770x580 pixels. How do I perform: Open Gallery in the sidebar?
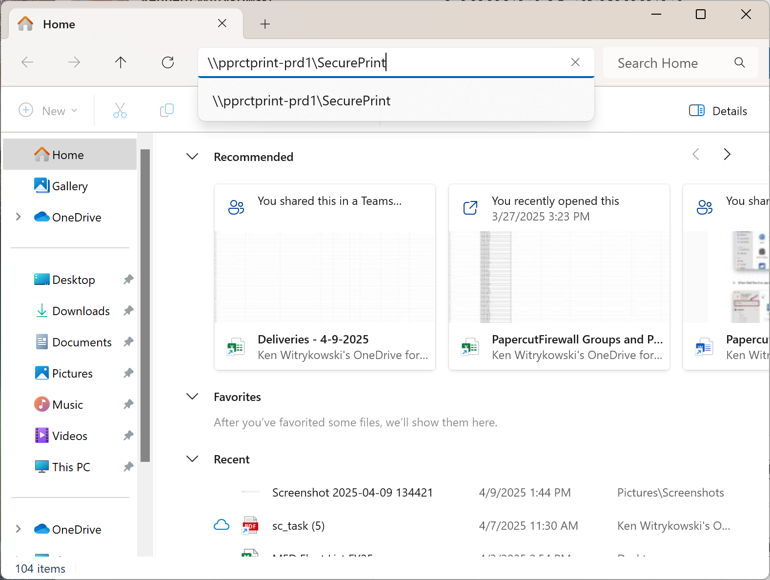click(70, 186)
